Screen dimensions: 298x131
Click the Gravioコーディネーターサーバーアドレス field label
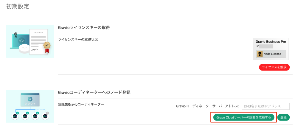[207, 106]
